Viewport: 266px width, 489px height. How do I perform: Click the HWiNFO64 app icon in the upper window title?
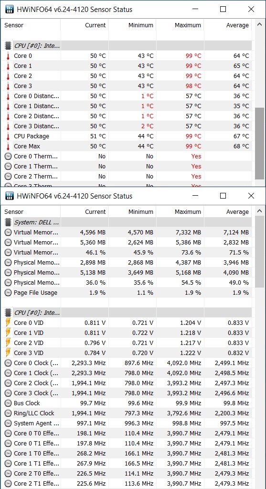pos(10,10)
